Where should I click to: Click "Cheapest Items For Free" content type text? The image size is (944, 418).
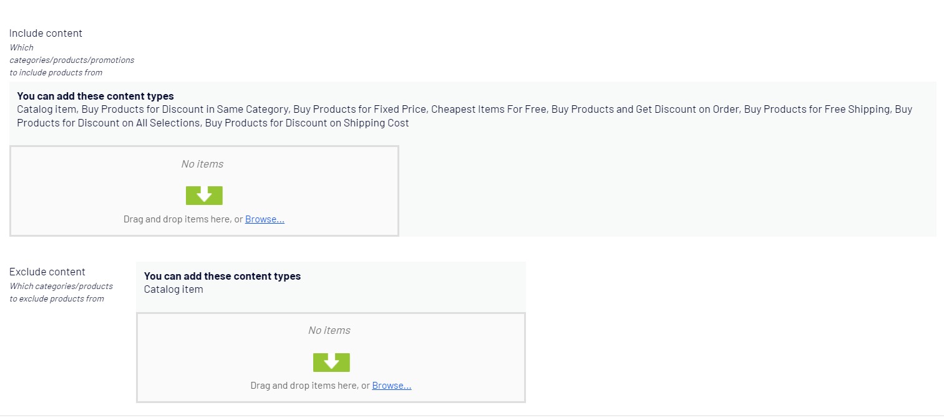[x=488, y=110]
